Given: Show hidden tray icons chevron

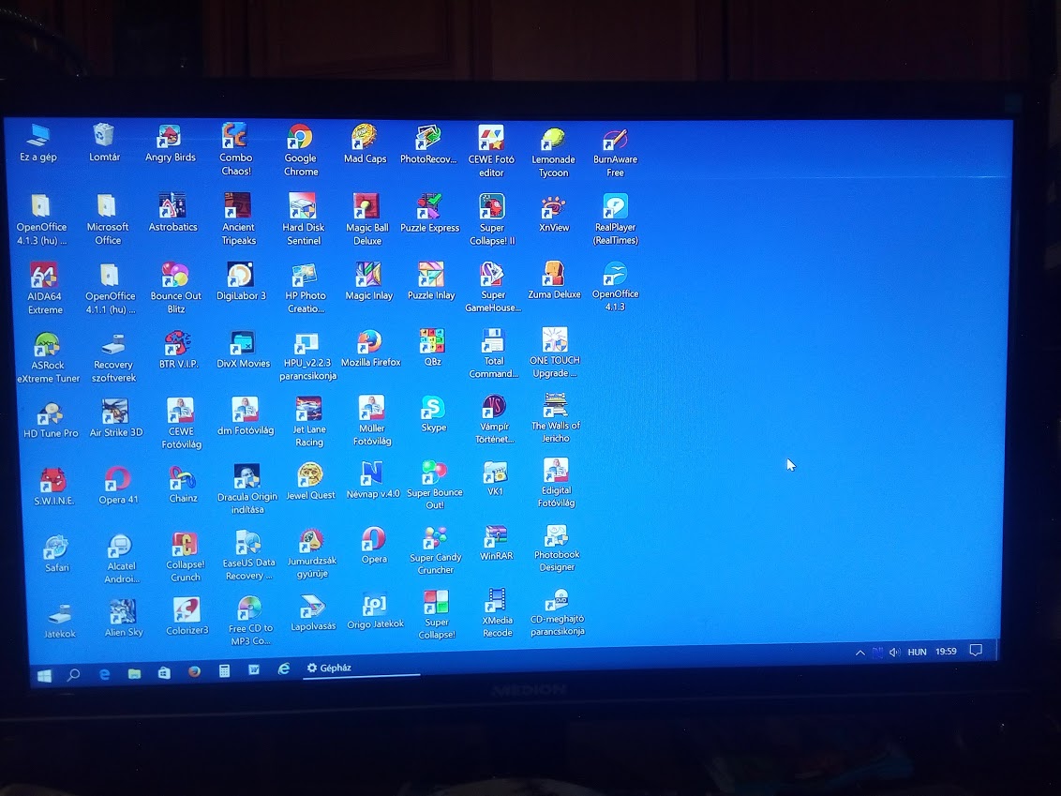Looking at the screenshot, I should coord(860,653).
